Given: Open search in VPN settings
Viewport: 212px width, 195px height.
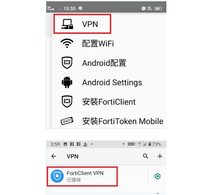Looking at the screenshot, I should point(146,156).
